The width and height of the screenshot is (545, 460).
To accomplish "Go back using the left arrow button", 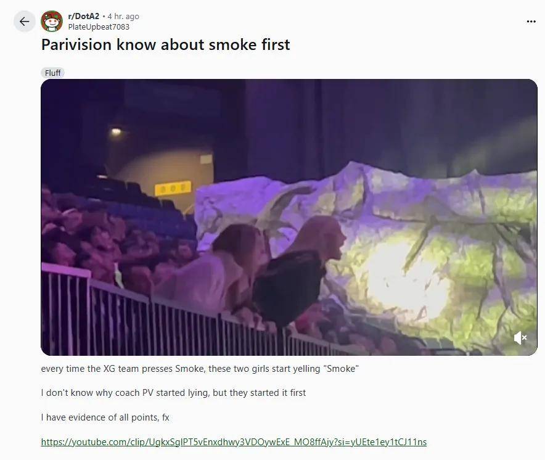I will pos(24,22).
